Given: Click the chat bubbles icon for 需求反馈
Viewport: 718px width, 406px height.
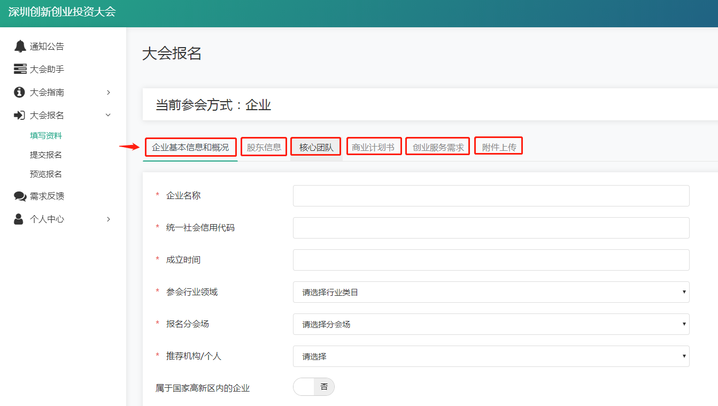Looking at the screenshot, I should click(20, 196).
